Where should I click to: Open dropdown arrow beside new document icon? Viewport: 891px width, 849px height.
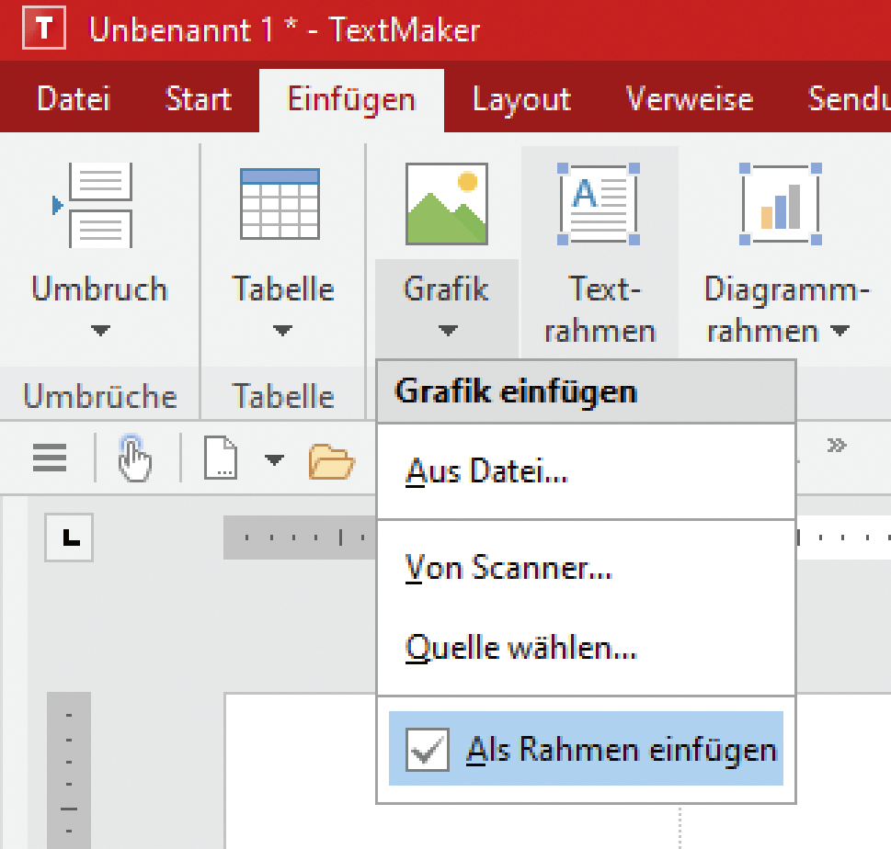(274, 458)
